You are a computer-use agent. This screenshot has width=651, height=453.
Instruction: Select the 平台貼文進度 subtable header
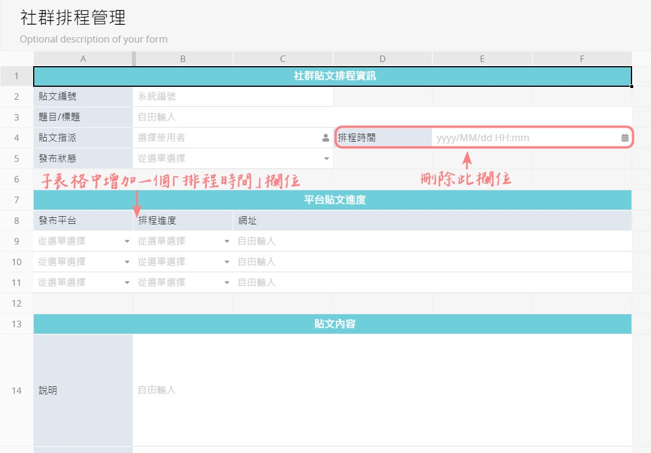point(332,200)
